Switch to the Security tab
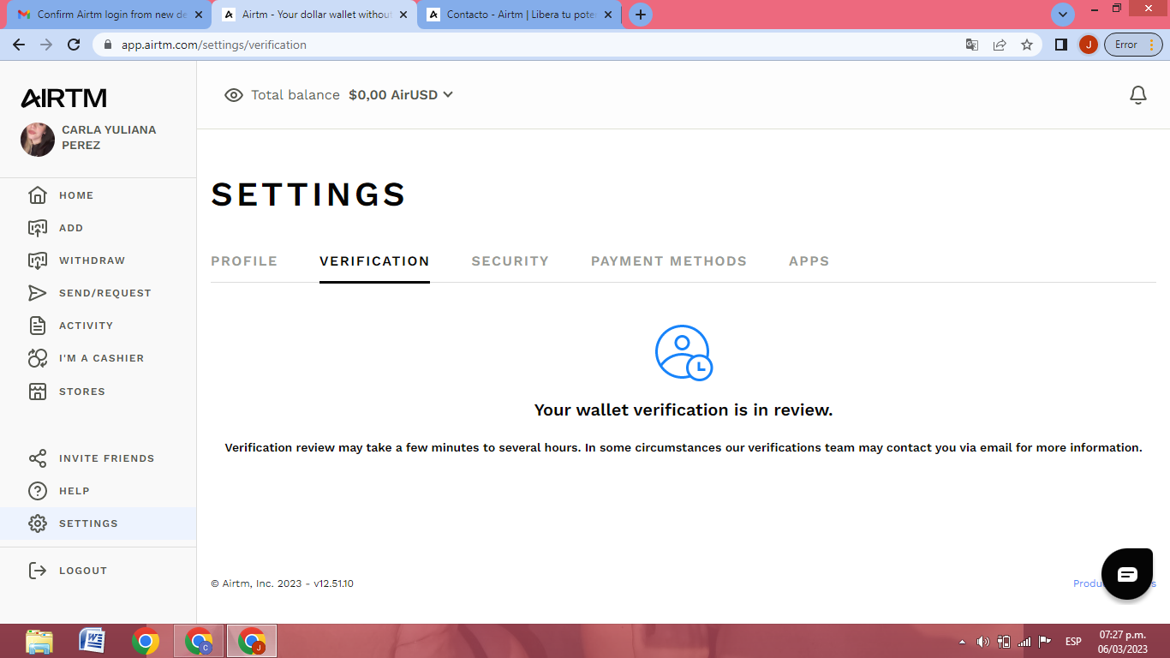Image resolution: width=1170 pixels, height=658 pixels. click(510, 261)
